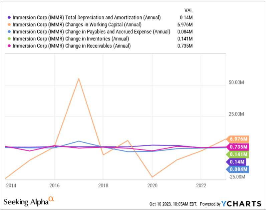Click the blue Payables and Accrued Expense legend dot

(x=9, y=32)
